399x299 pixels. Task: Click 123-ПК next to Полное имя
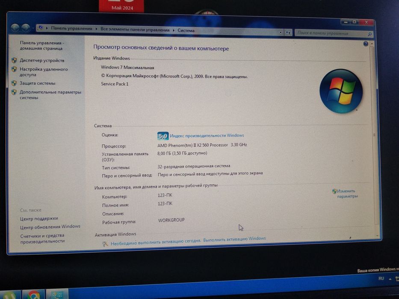tap(165, 204)
